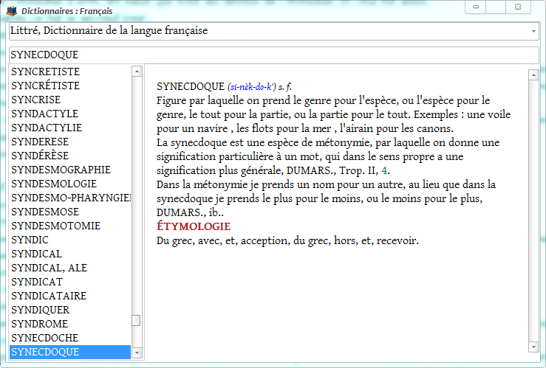Click the word list scrollbar thumb
Screen dimensions: 546x368
136,320
